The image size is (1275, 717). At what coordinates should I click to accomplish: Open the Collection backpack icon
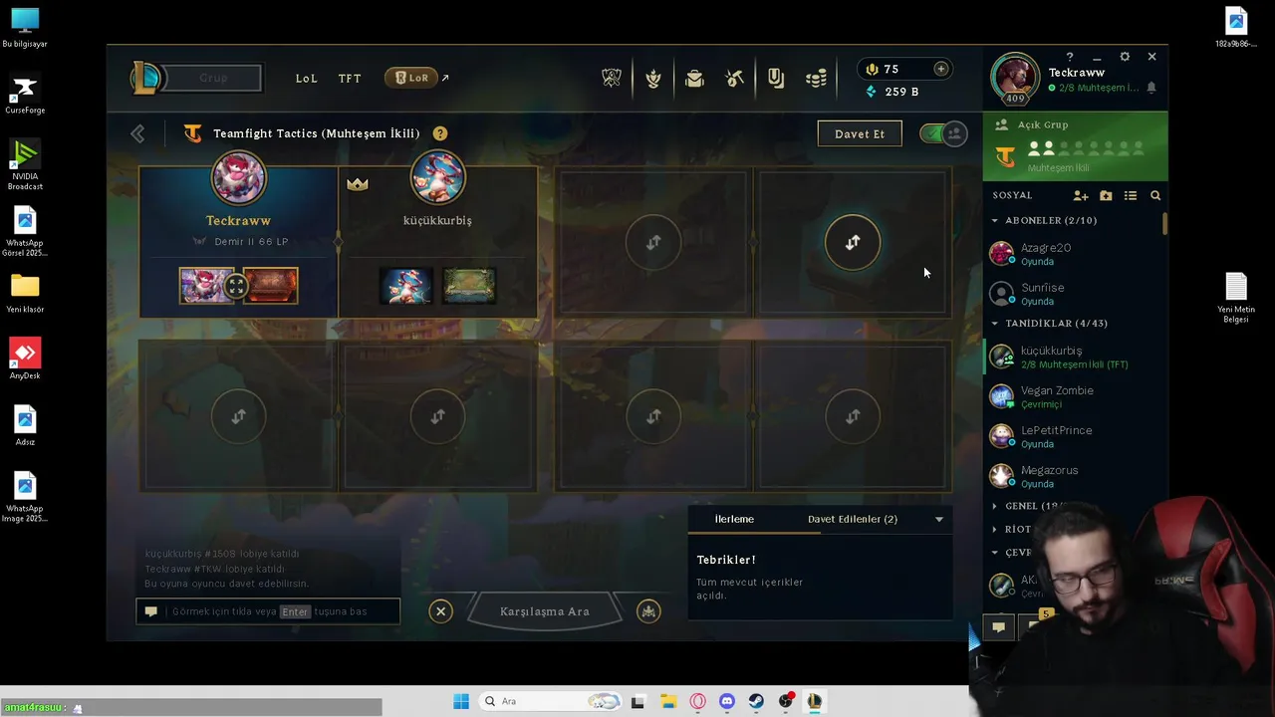694,78
